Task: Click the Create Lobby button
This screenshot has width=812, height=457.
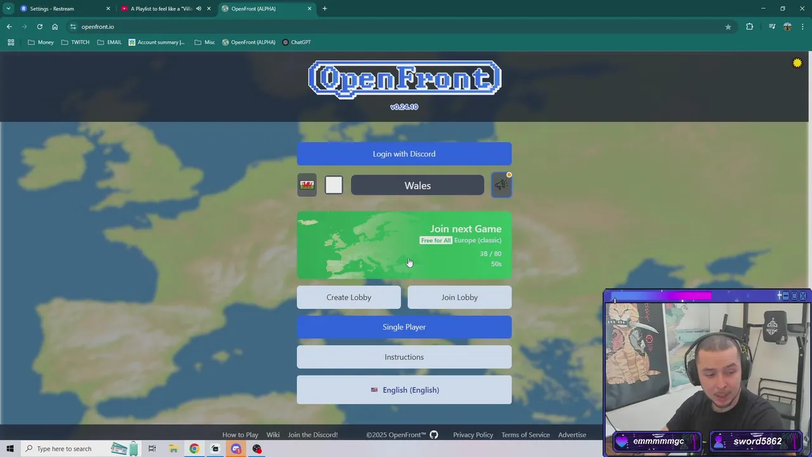Action: [349, 297]
